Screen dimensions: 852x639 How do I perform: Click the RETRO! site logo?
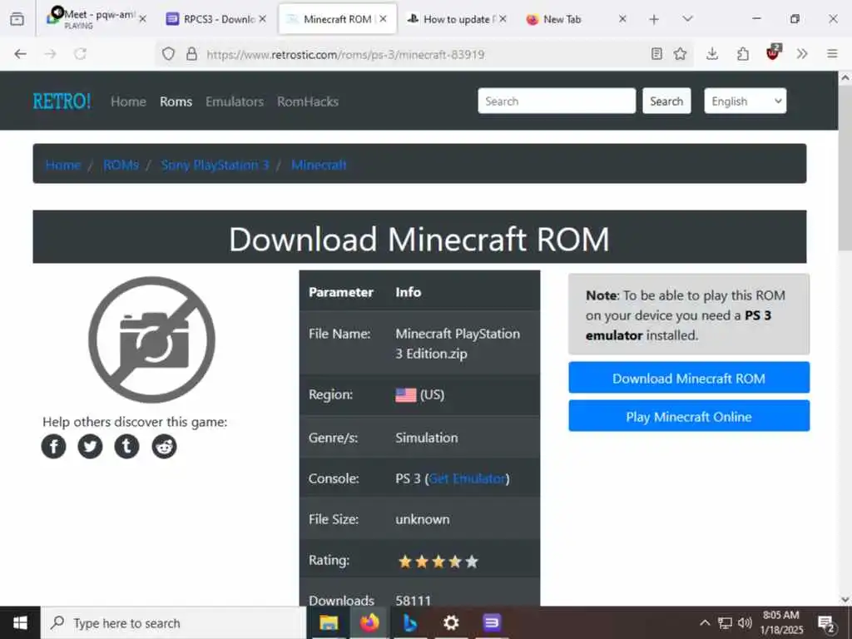coord(62,102)
